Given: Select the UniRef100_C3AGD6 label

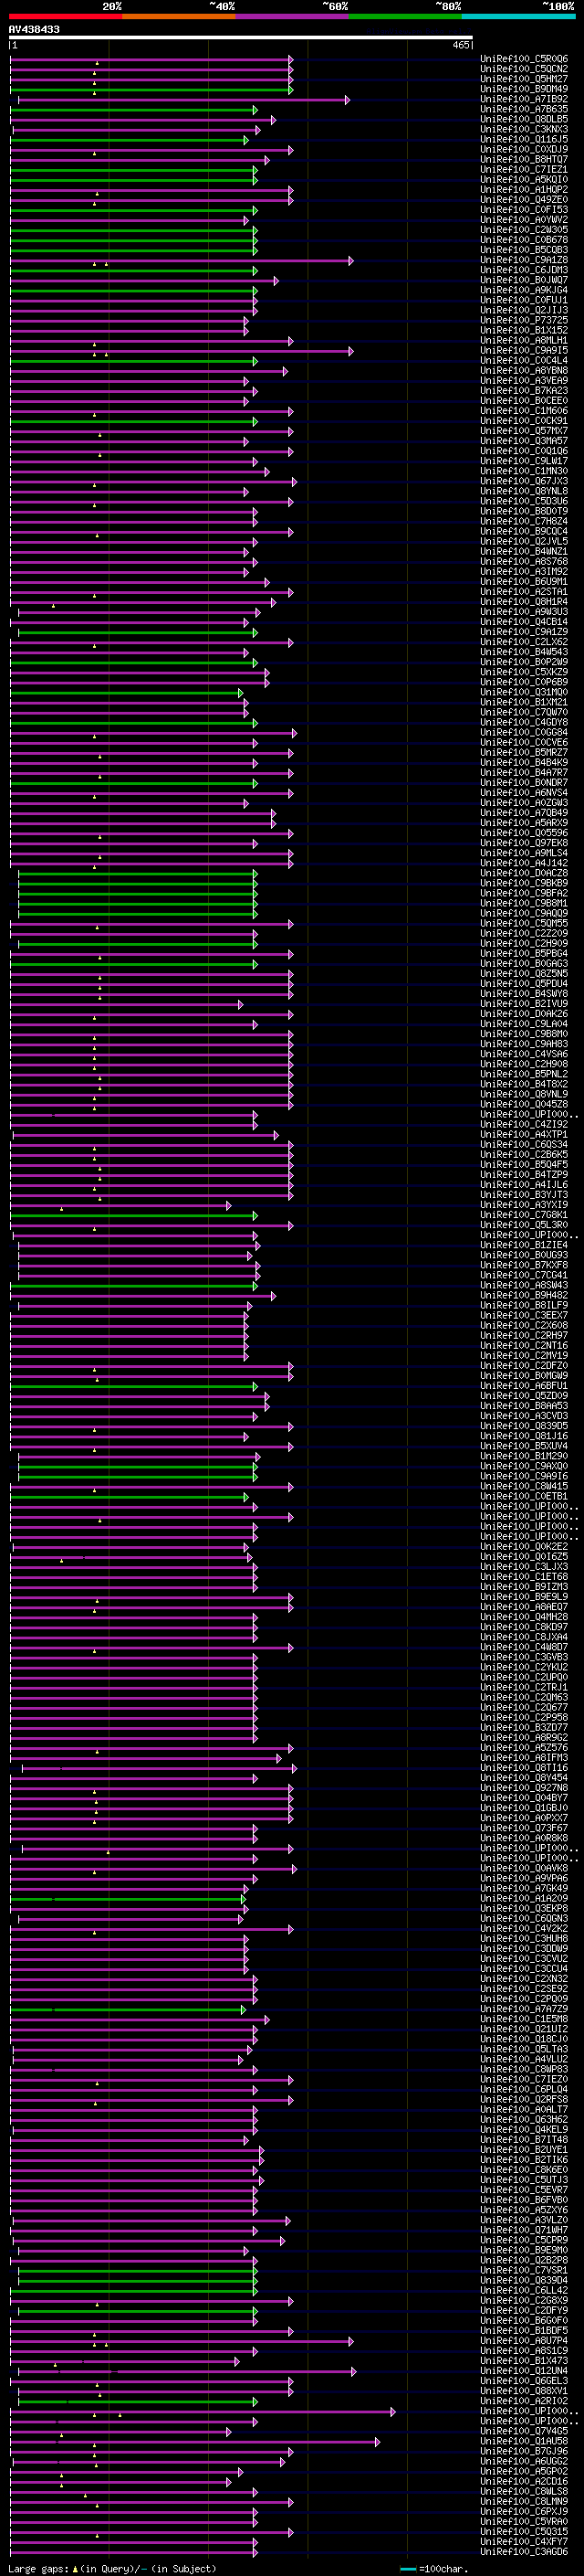Looking at the screenshot, I should click(x=524, y=2552).
